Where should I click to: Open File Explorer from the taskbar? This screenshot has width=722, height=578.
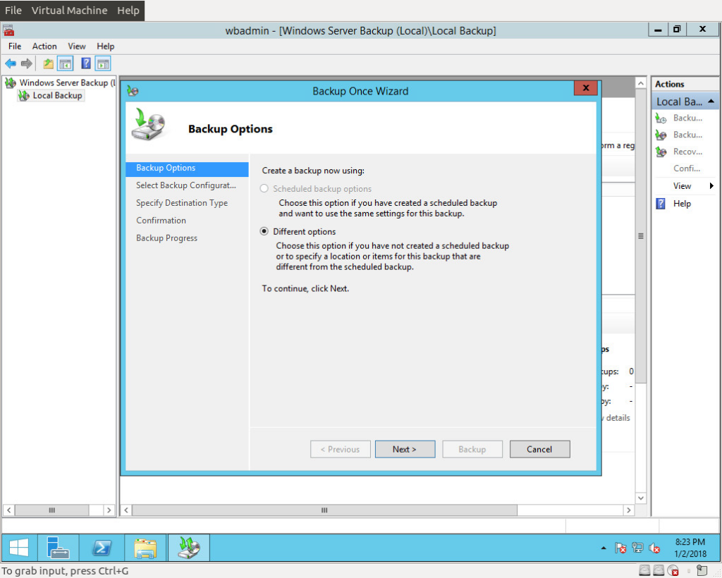click(x=145, y=548)
